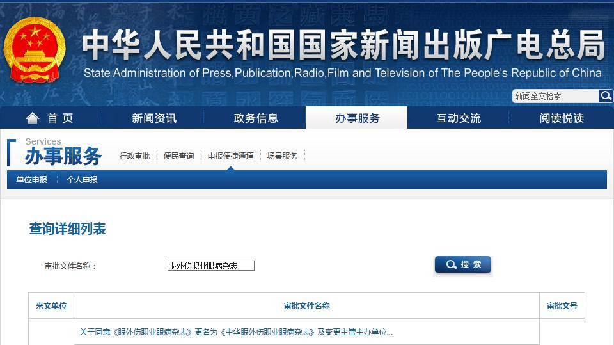Open the 阅读悦读 navigation menu
The height and width of the screenshot is (345, 614).
(561, 118)
